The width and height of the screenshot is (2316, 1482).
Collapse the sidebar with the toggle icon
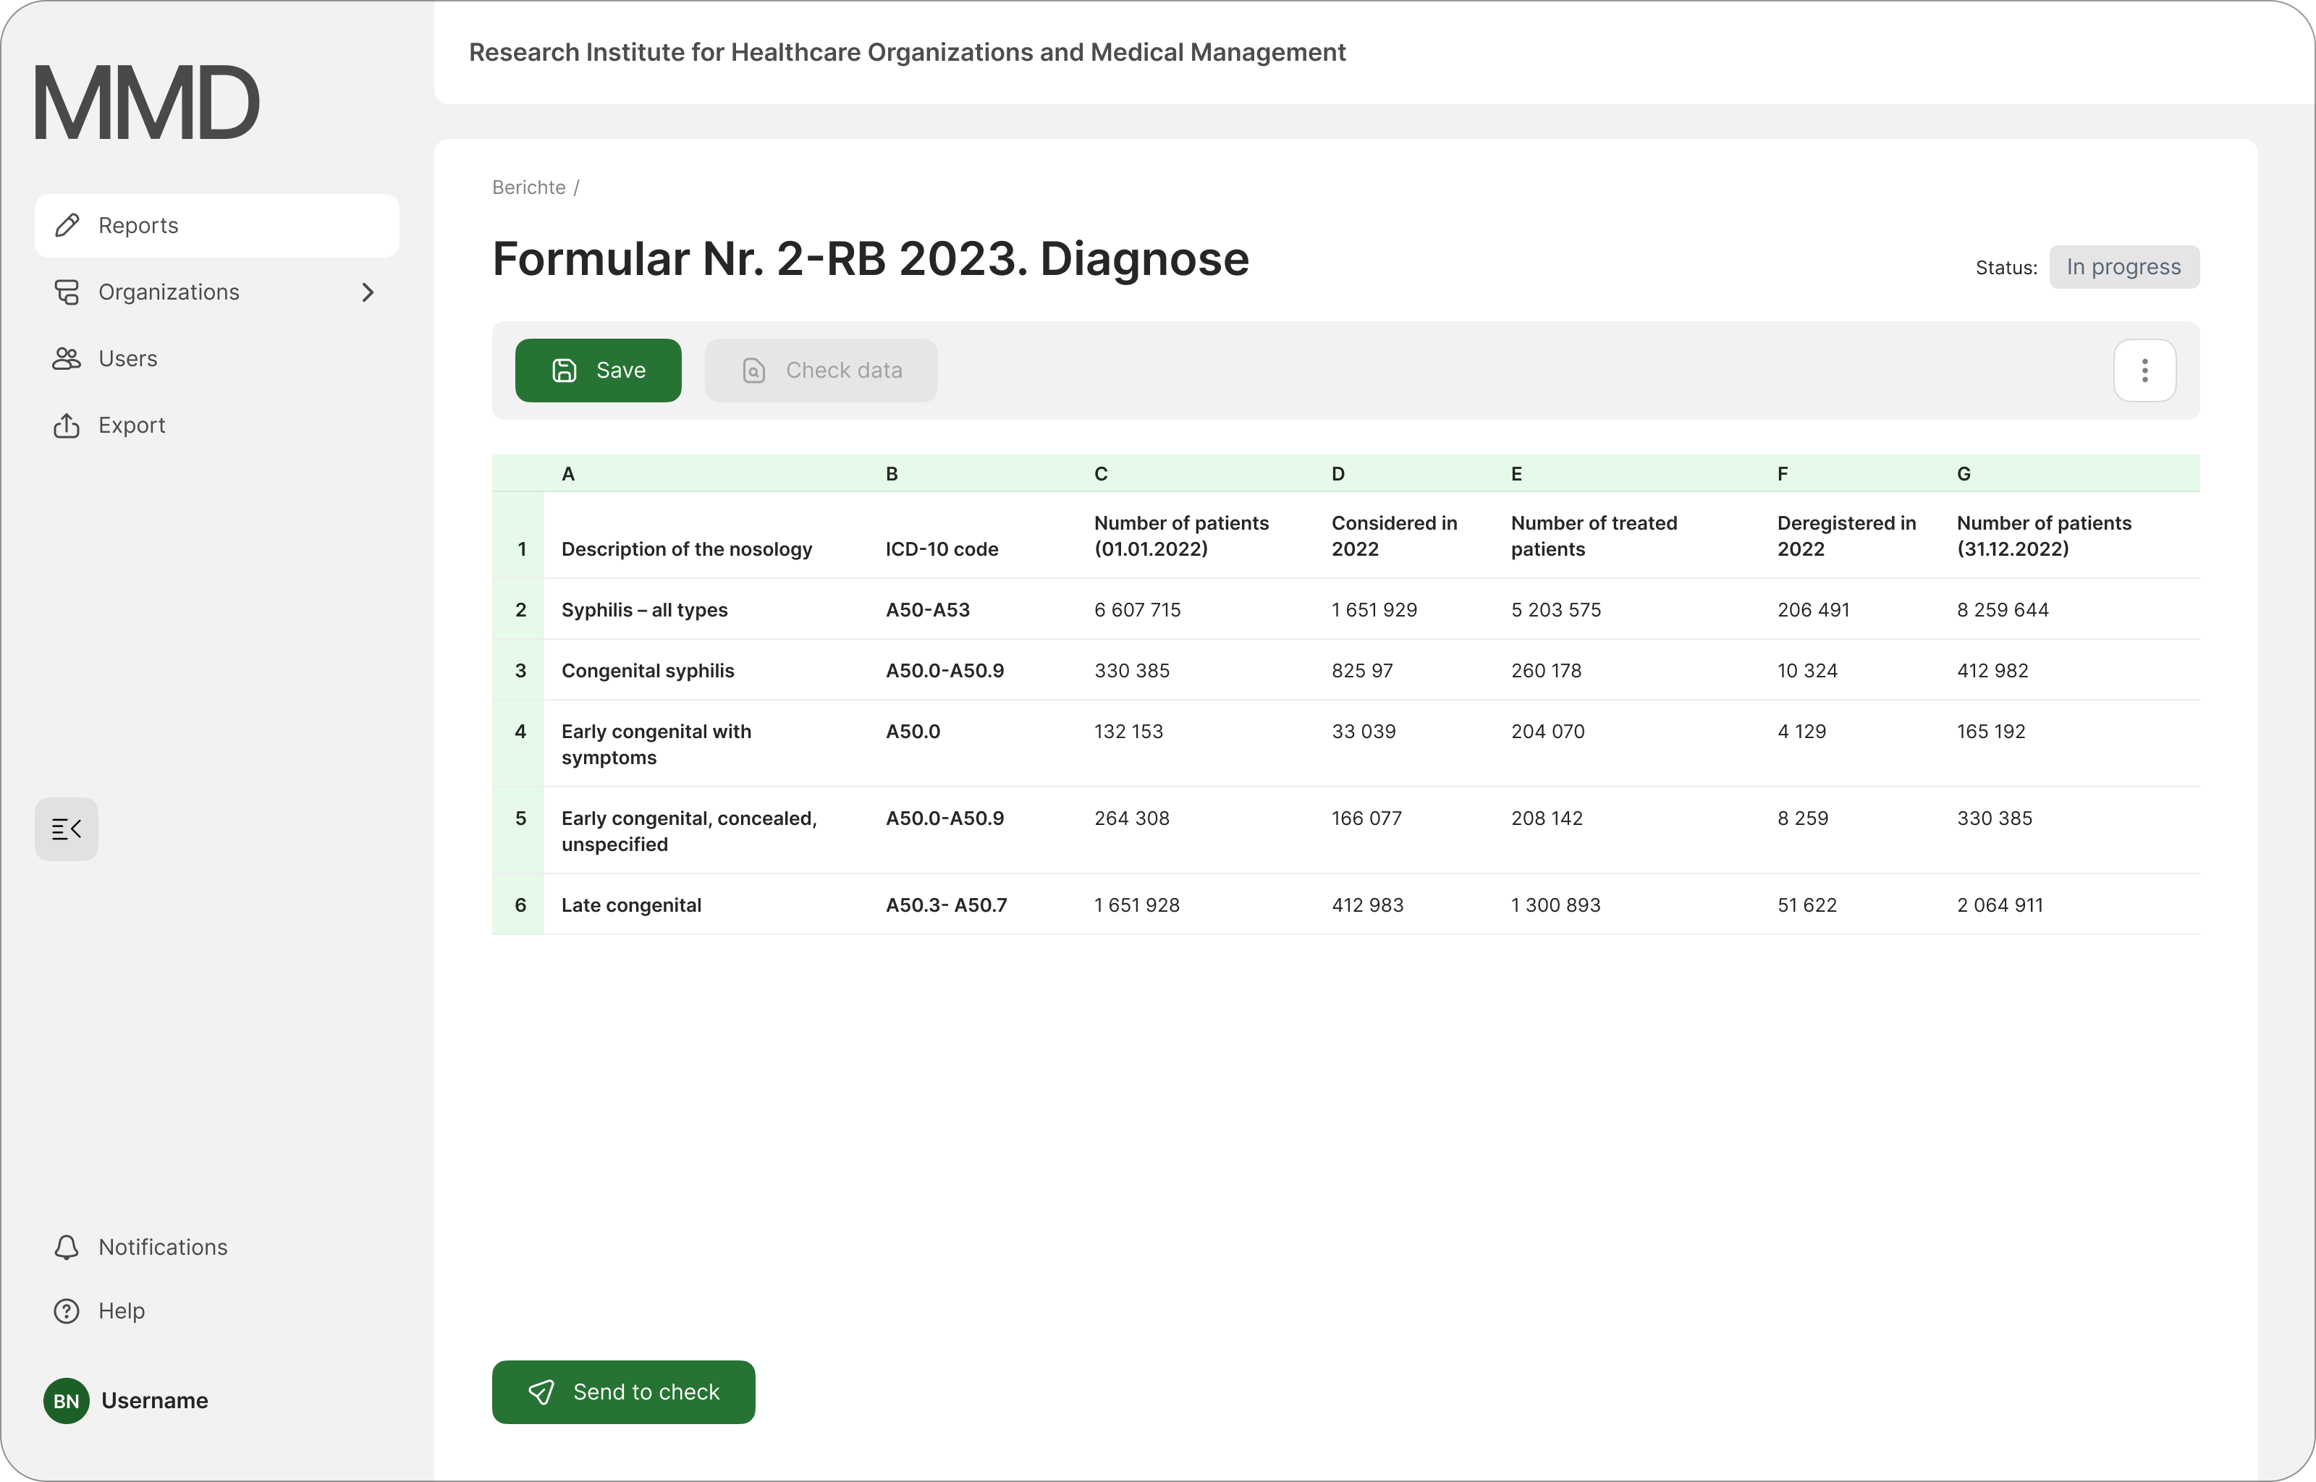tap(67, 829)
